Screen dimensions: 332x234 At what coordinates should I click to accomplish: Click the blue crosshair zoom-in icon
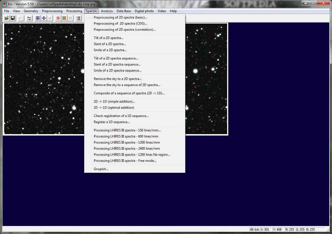click(x=38, y=18)
